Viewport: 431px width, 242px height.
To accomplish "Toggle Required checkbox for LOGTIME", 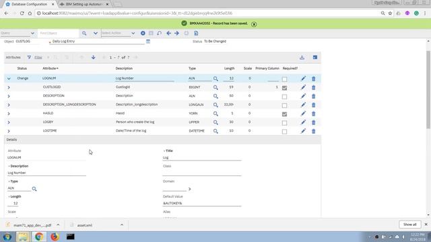I will 284,132.
